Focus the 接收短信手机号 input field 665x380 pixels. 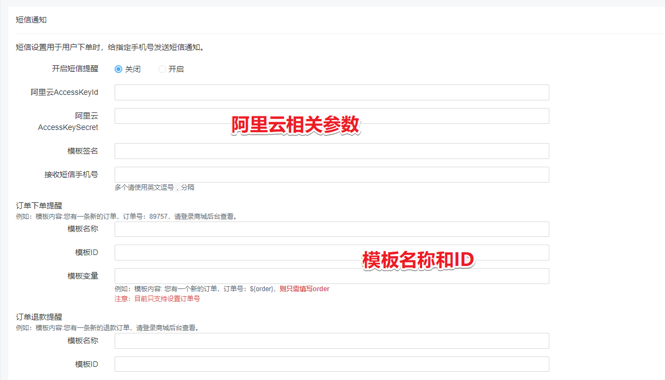coord(332,174)
